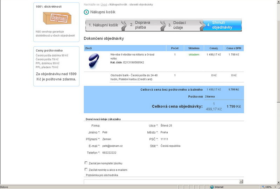280x189 pixels.
Task: Click the note textarea scroll-up arrow
Action: click(x=241, y=181)
